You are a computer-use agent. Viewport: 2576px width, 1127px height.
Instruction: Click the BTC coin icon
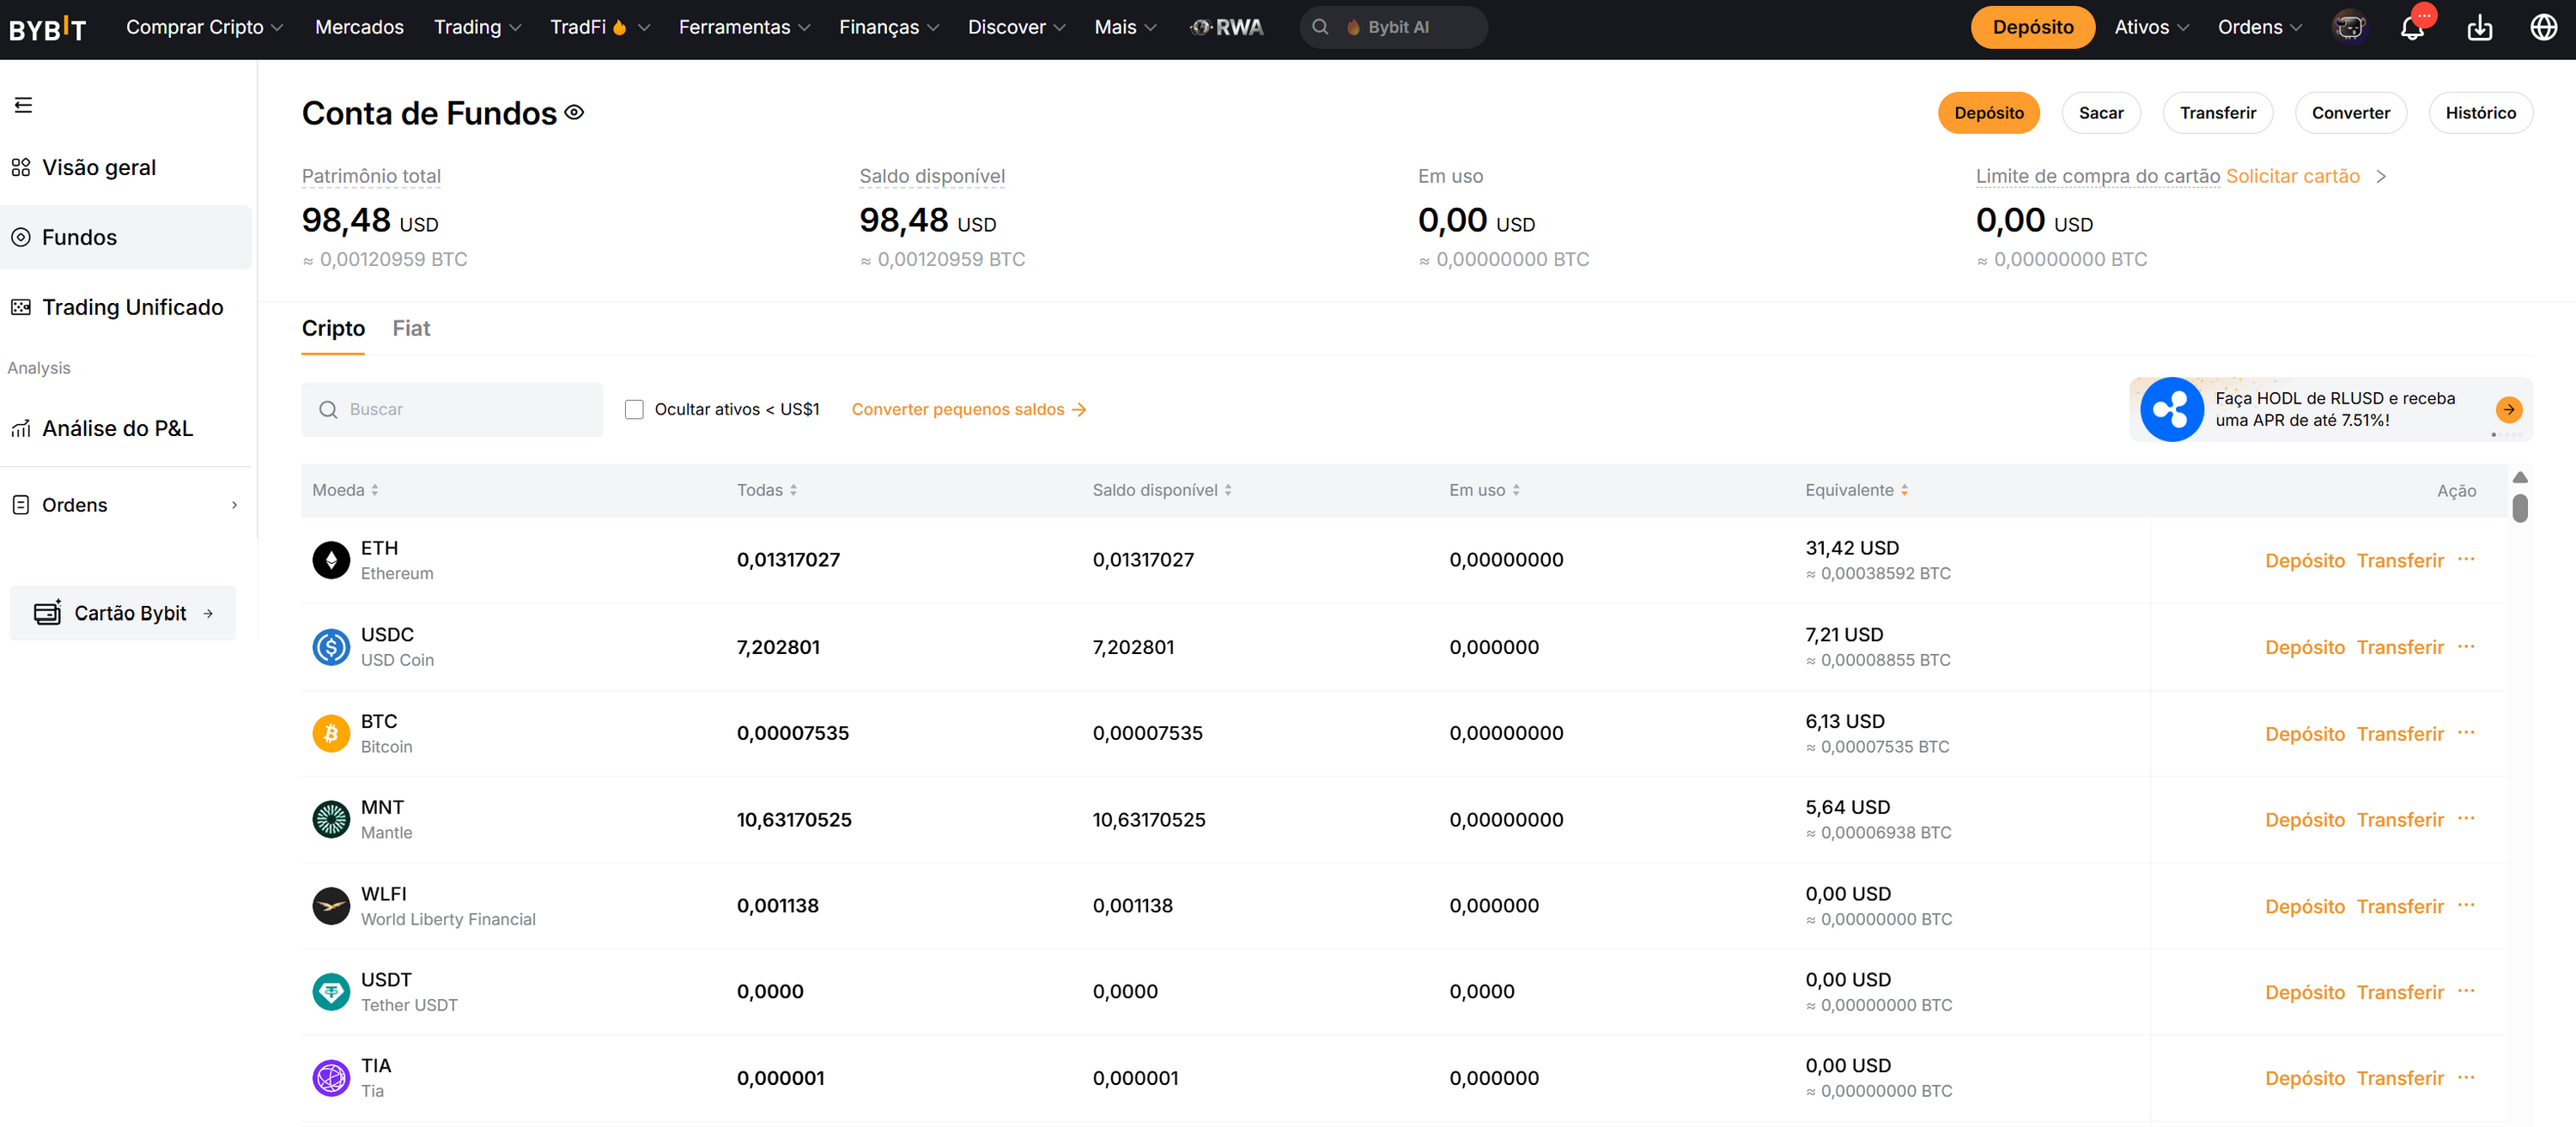click(331, 734)
